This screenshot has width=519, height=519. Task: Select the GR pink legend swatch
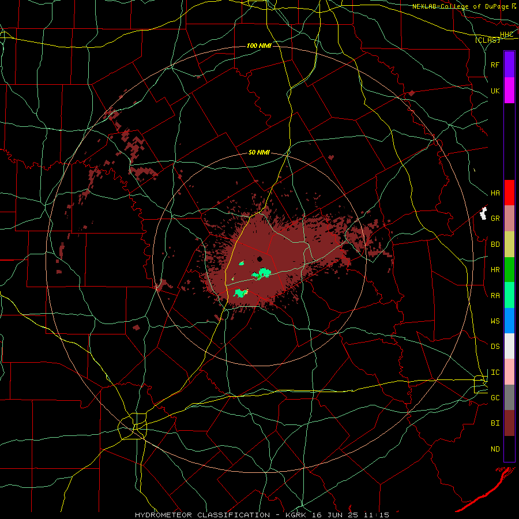point(509,219)
